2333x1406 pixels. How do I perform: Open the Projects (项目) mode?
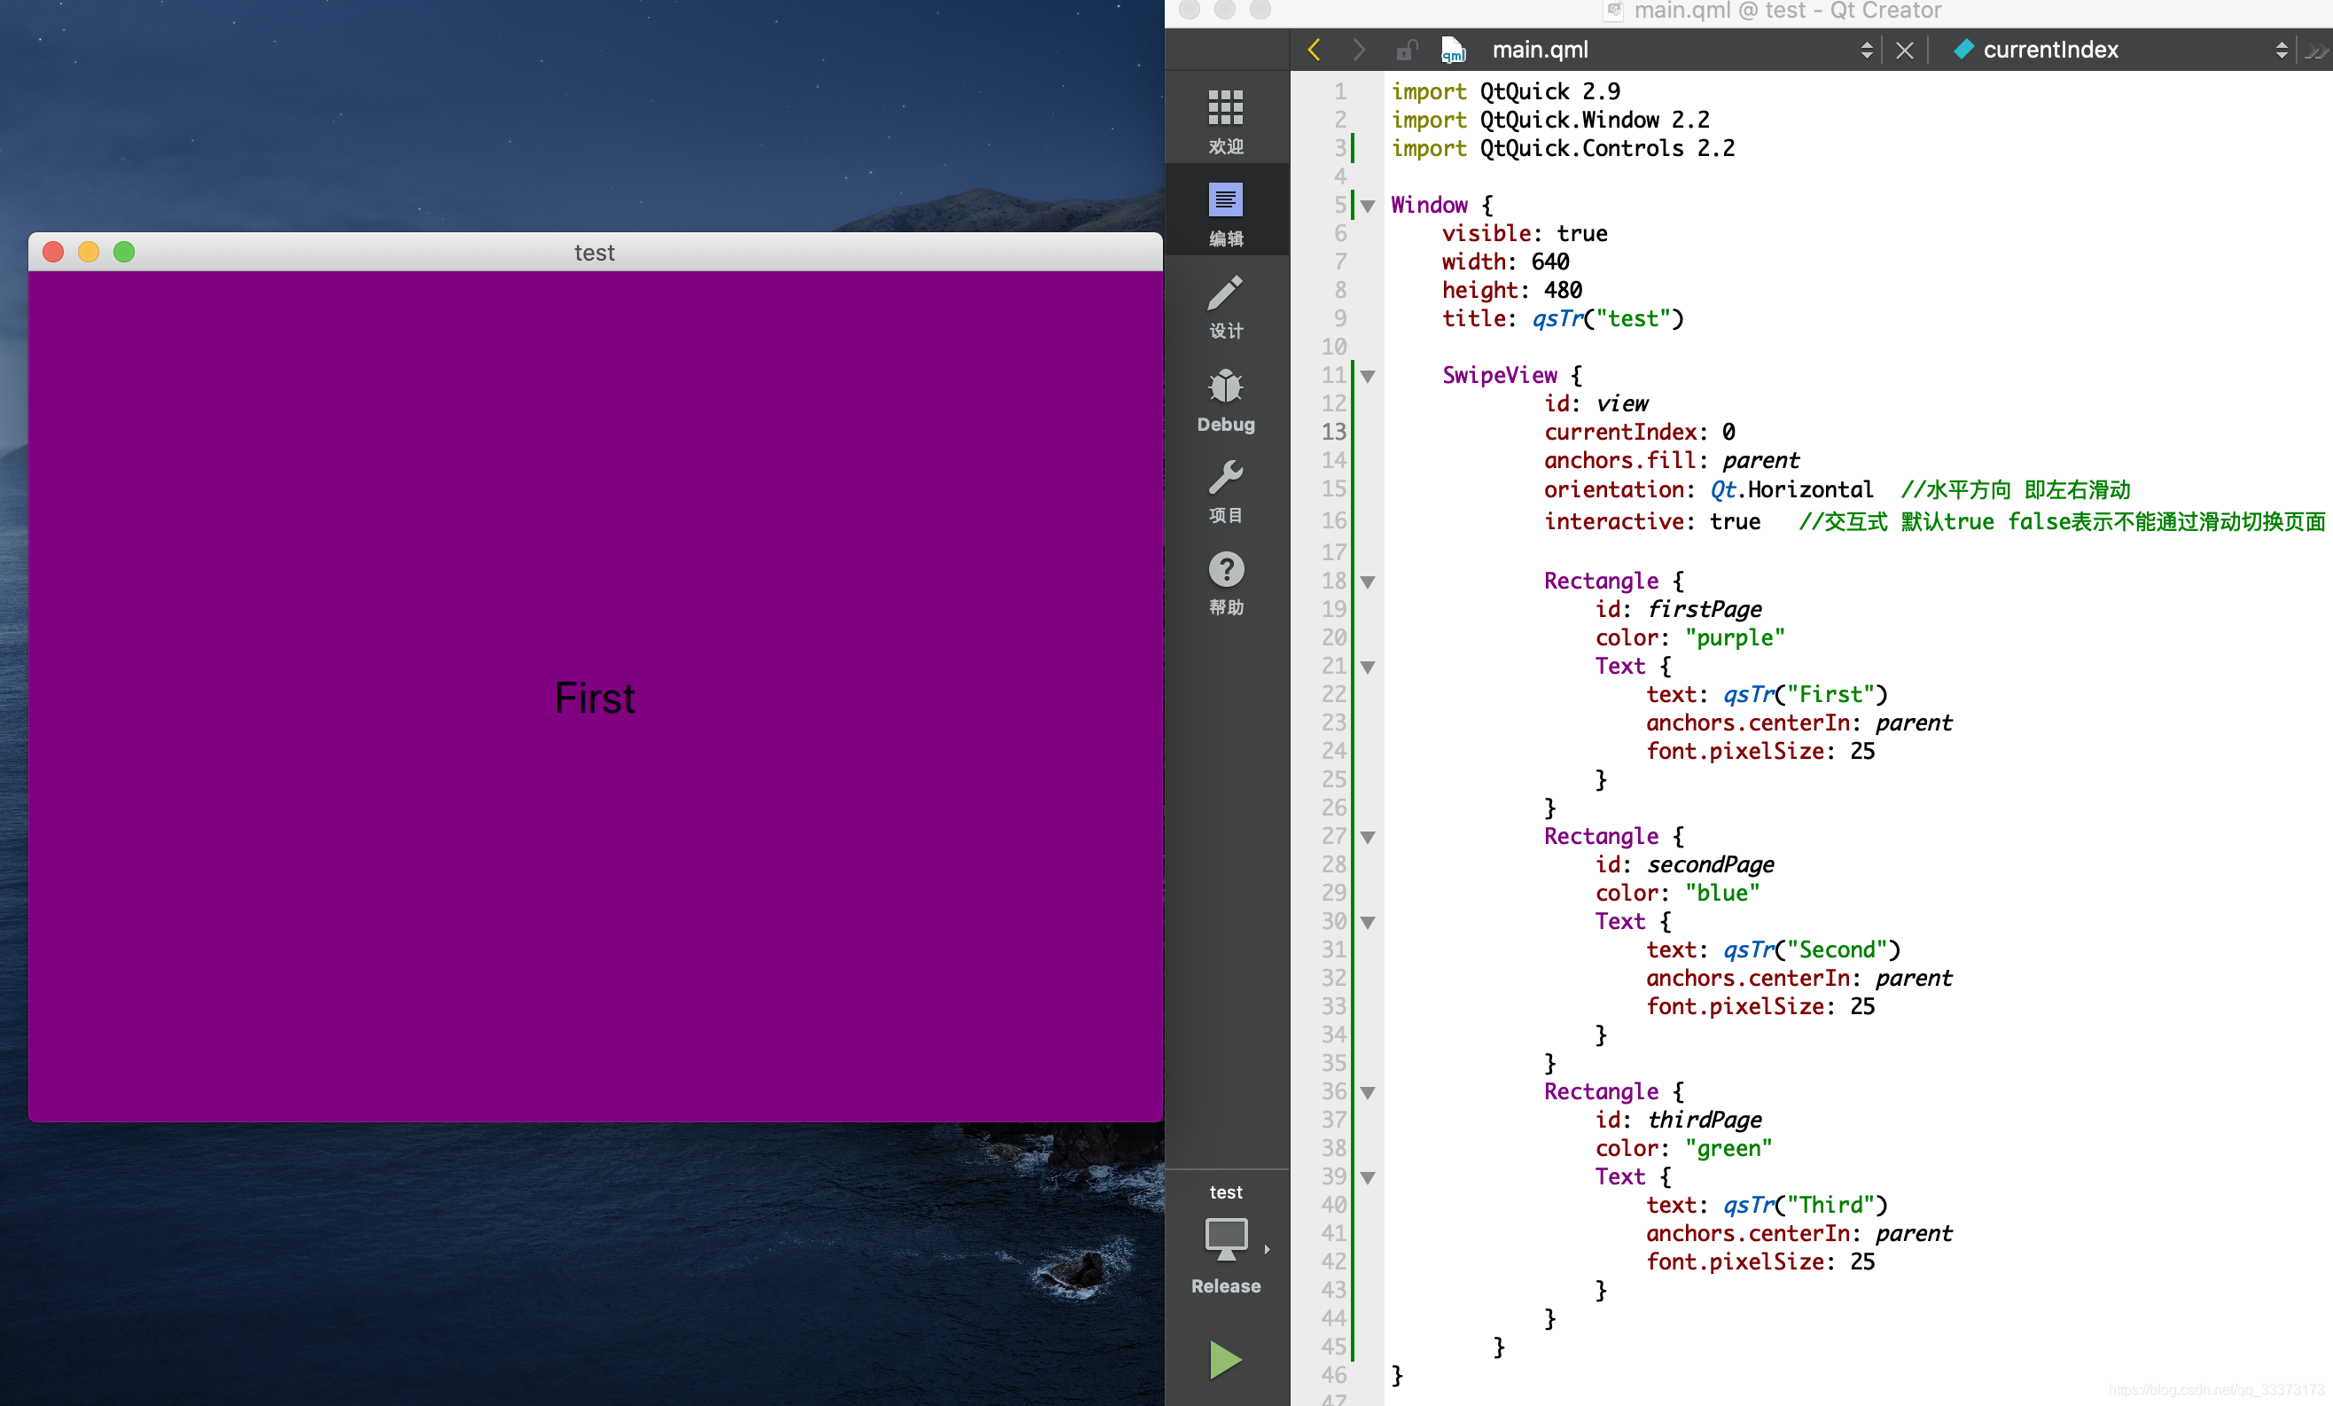1225,489
